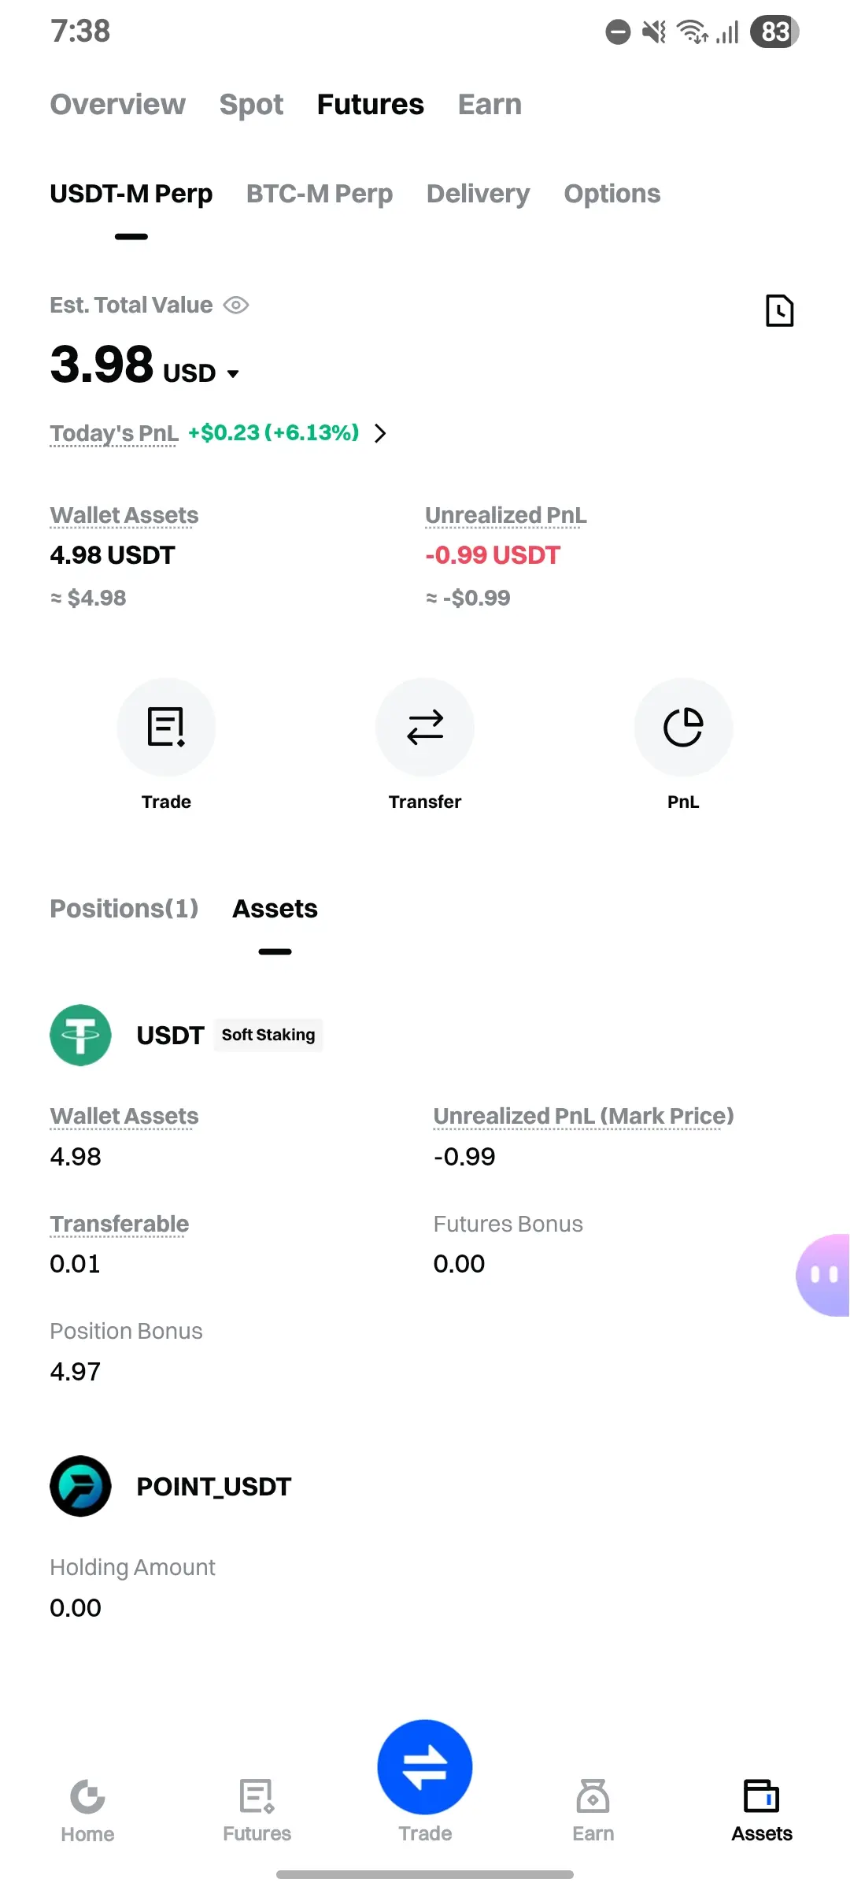Open Today's PnL details chevron

click(x=380, y=433)
